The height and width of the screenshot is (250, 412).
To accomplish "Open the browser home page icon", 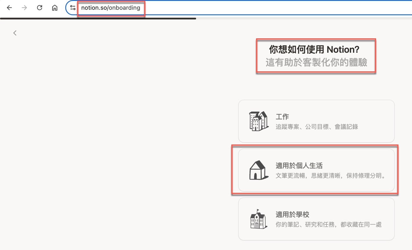I will point(54,8).
